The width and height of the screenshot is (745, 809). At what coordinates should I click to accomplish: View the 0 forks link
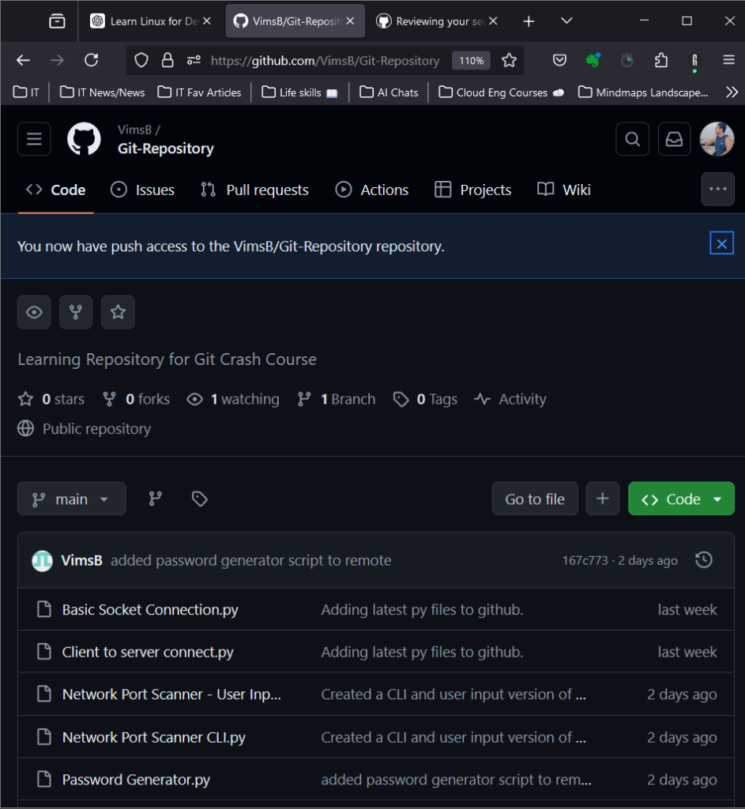coord(136,399)
